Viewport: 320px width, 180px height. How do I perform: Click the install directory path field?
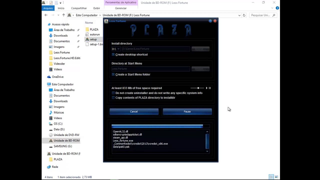(156, 49)
